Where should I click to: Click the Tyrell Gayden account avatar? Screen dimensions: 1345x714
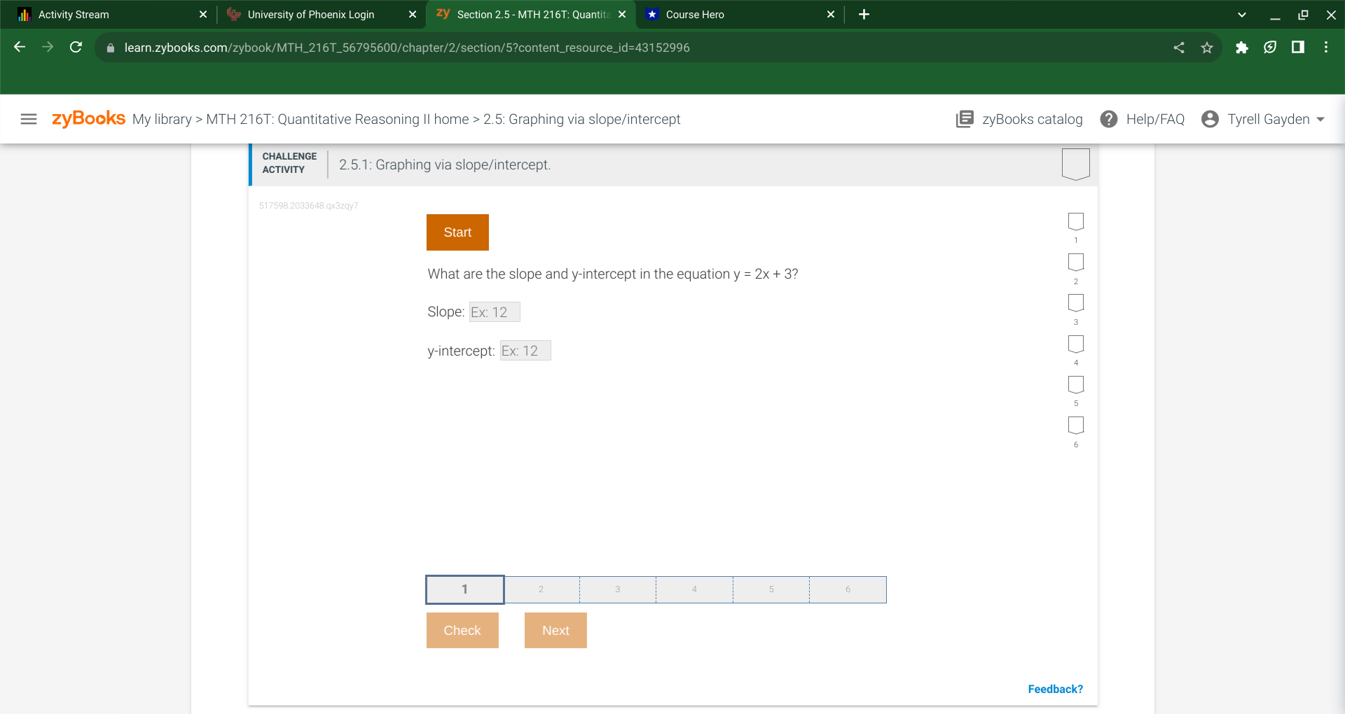tap(1210, 119)
